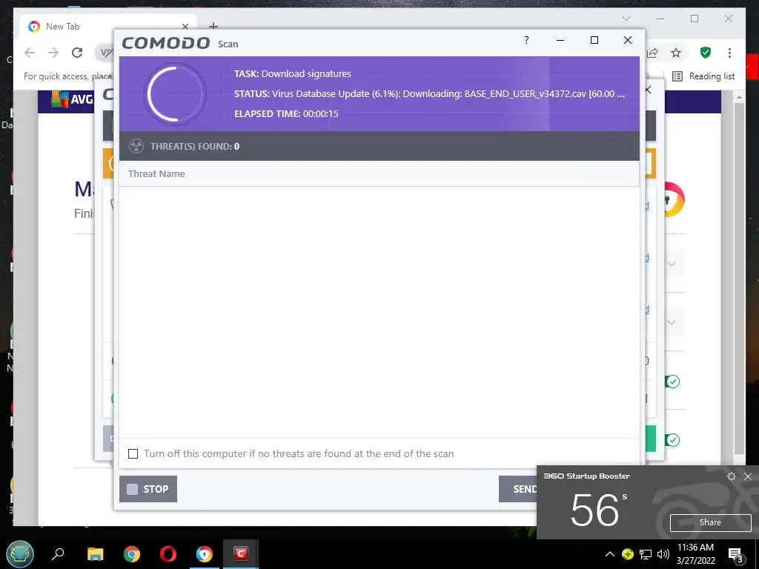
Task: Open taskbar search magnifier
Action: 58,553
